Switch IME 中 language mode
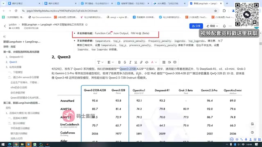The height and width of the screenshot is (147, 262). tap(237, 139)
